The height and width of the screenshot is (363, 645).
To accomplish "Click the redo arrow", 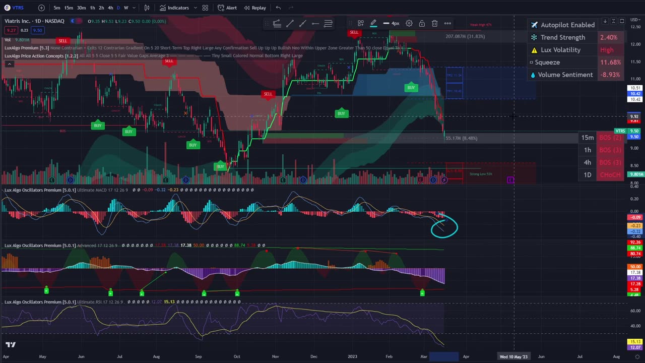I will [x=292, y=8].
